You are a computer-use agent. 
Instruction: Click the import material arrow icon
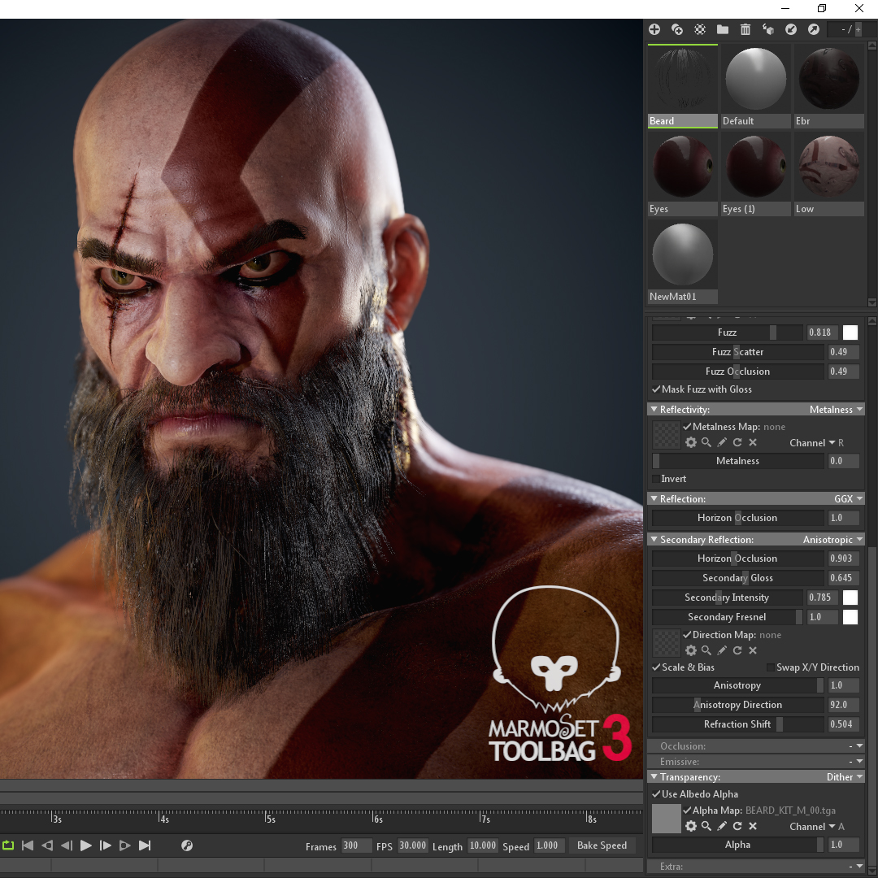(791, 30)
